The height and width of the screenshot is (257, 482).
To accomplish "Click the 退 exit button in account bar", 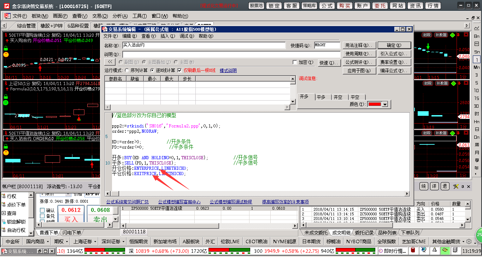I will 445,186.
